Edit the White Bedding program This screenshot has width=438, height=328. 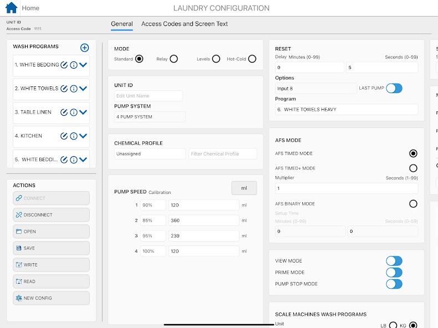coord(64,65)
